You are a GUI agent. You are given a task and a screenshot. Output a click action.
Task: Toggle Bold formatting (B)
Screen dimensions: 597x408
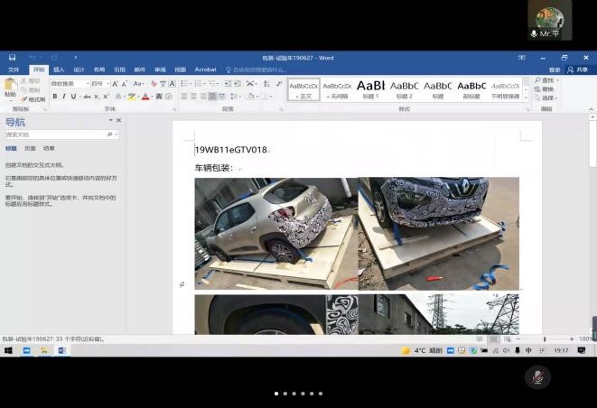(x=55, y=97)
